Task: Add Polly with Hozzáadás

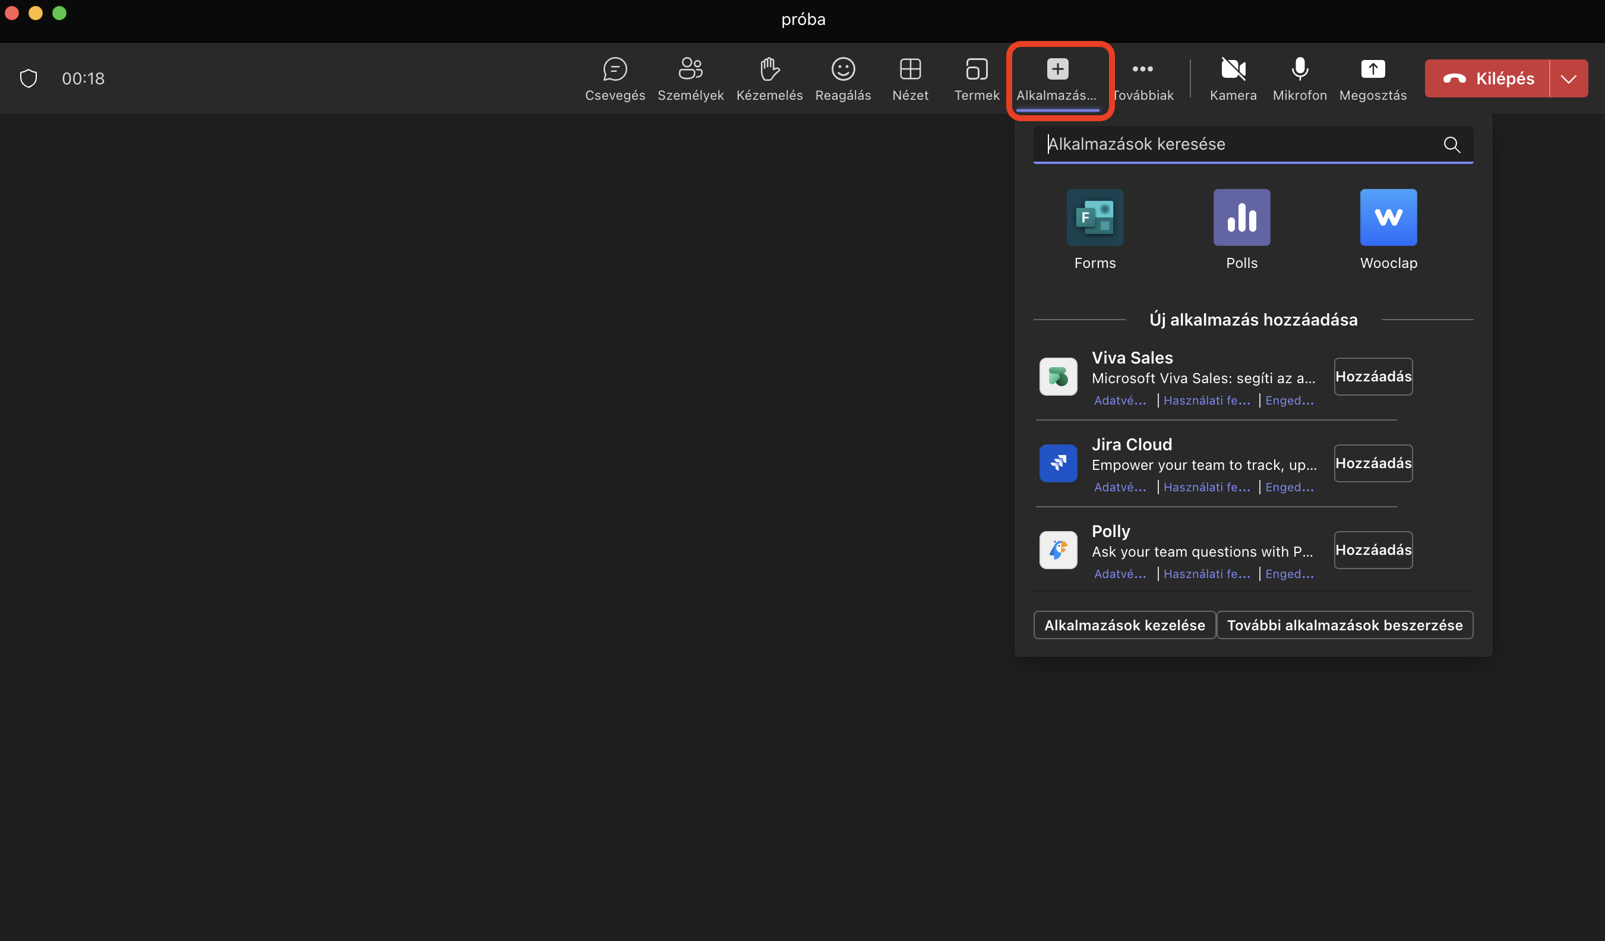Action: point(1373,550)
